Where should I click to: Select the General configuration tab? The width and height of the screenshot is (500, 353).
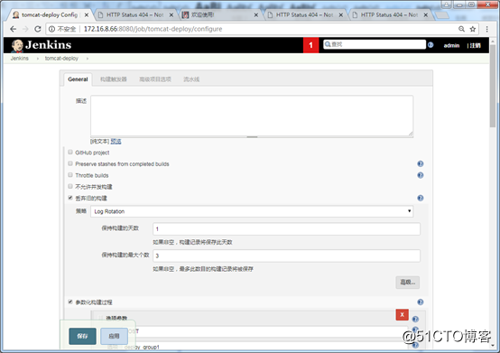point(78,79)
